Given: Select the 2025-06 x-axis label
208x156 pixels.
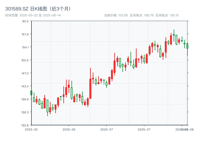Looking at the screenshot, I should tap(68, 129).
